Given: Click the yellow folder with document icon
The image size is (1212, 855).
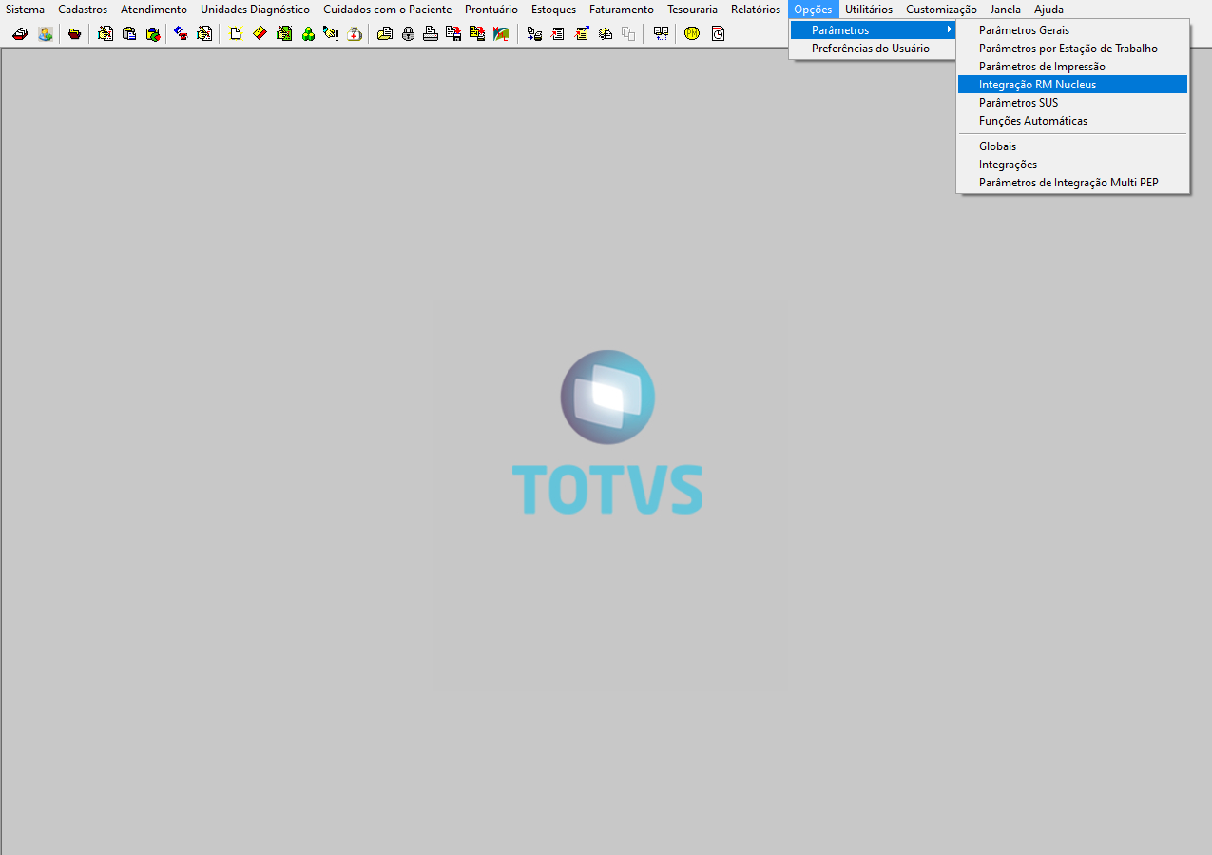Looking at the screenshot, I should coord(384,33).
